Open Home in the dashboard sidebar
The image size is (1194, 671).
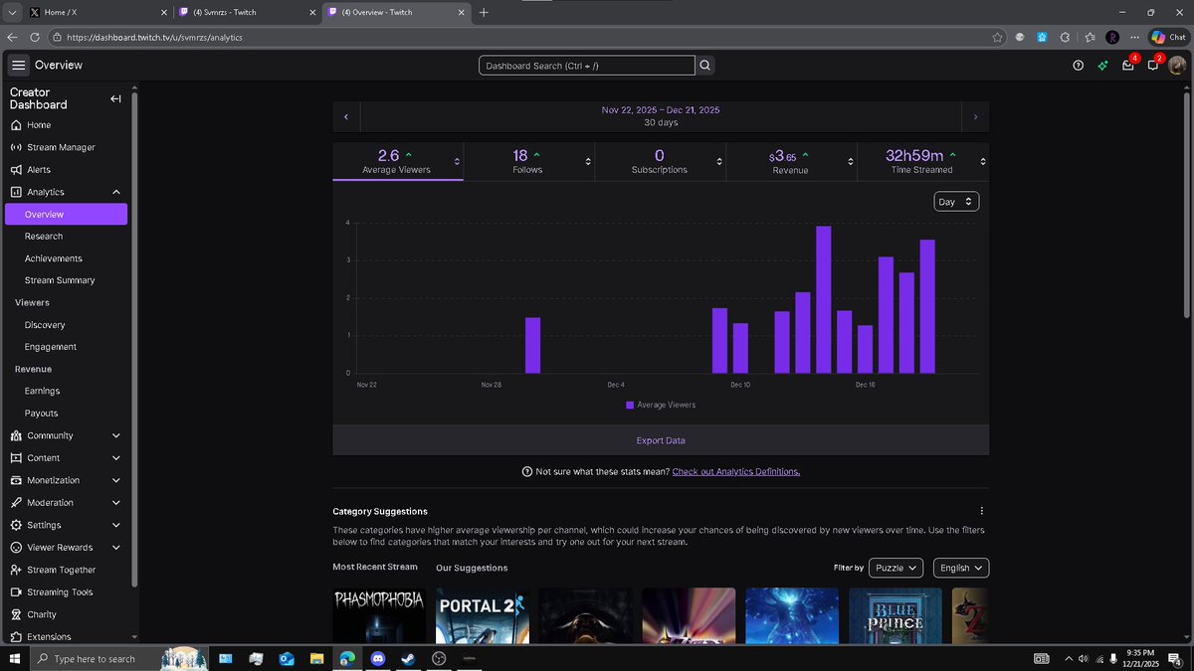(x=39, y=125)
